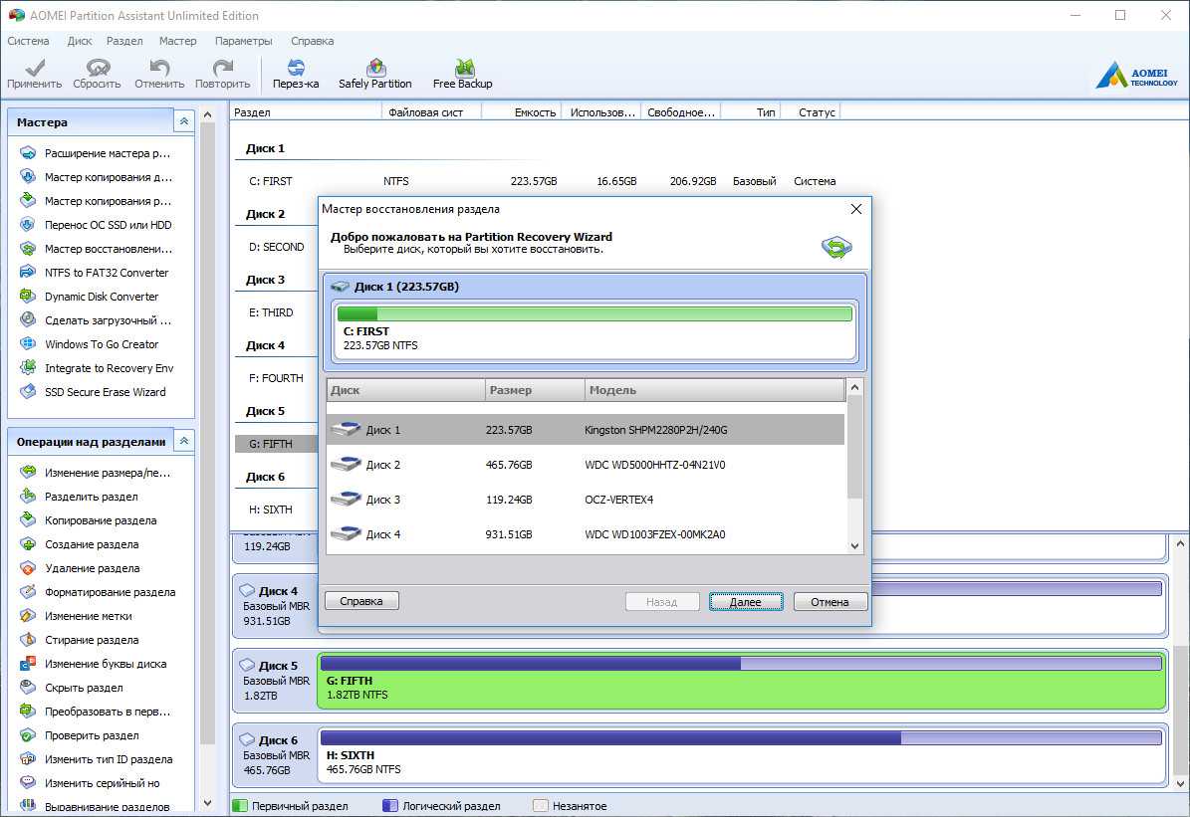The image size is (1190, 817).
Task: Click the Dynamic Disk Converter icon
Action: click(x=28, y=296)
